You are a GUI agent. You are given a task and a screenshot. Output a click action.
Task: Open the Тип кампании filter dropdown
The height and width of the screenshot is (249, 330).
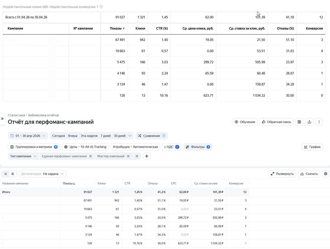pos(23,156)
